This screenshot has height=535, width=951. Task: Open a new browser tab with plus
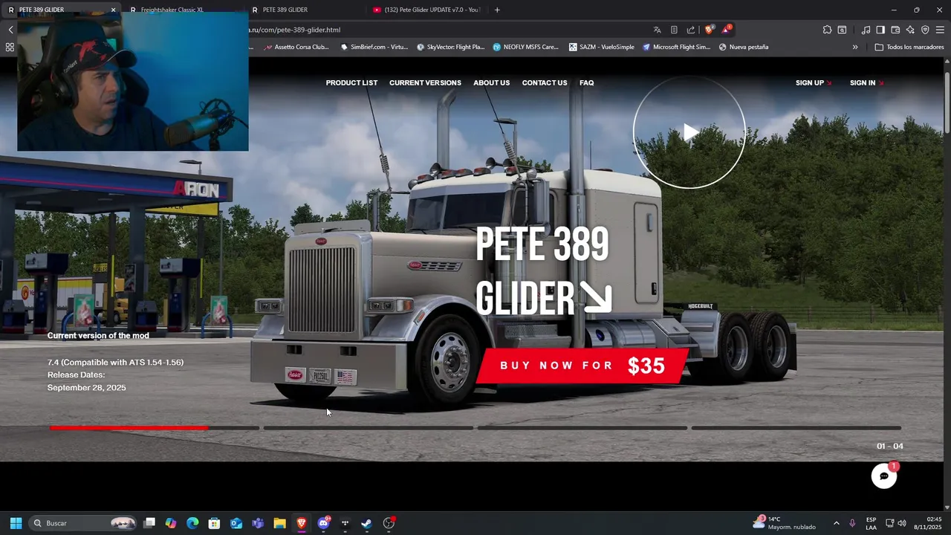(497, 10)
